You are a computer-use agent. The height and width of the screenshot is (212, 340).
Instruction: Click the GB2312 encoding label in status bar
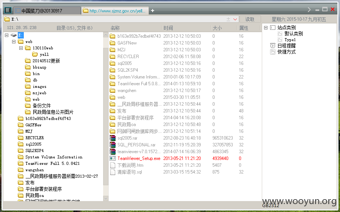pyautogui.click(x=270, y=206)
